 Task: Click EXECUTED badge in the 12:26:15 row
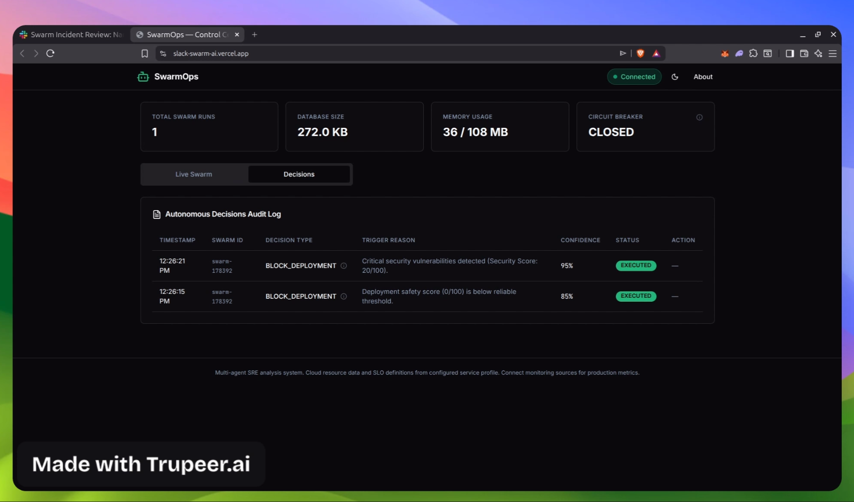coord(636,296)
